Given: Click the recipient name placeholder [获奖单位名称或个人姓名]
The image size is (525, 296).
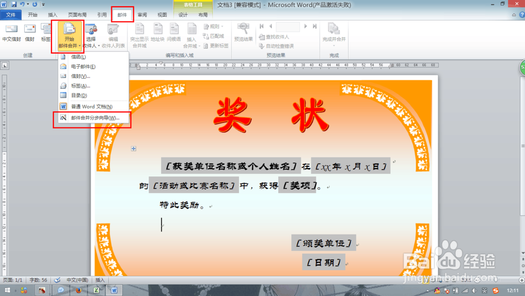Looking at the screenshot, I should [x=231, y=166].
